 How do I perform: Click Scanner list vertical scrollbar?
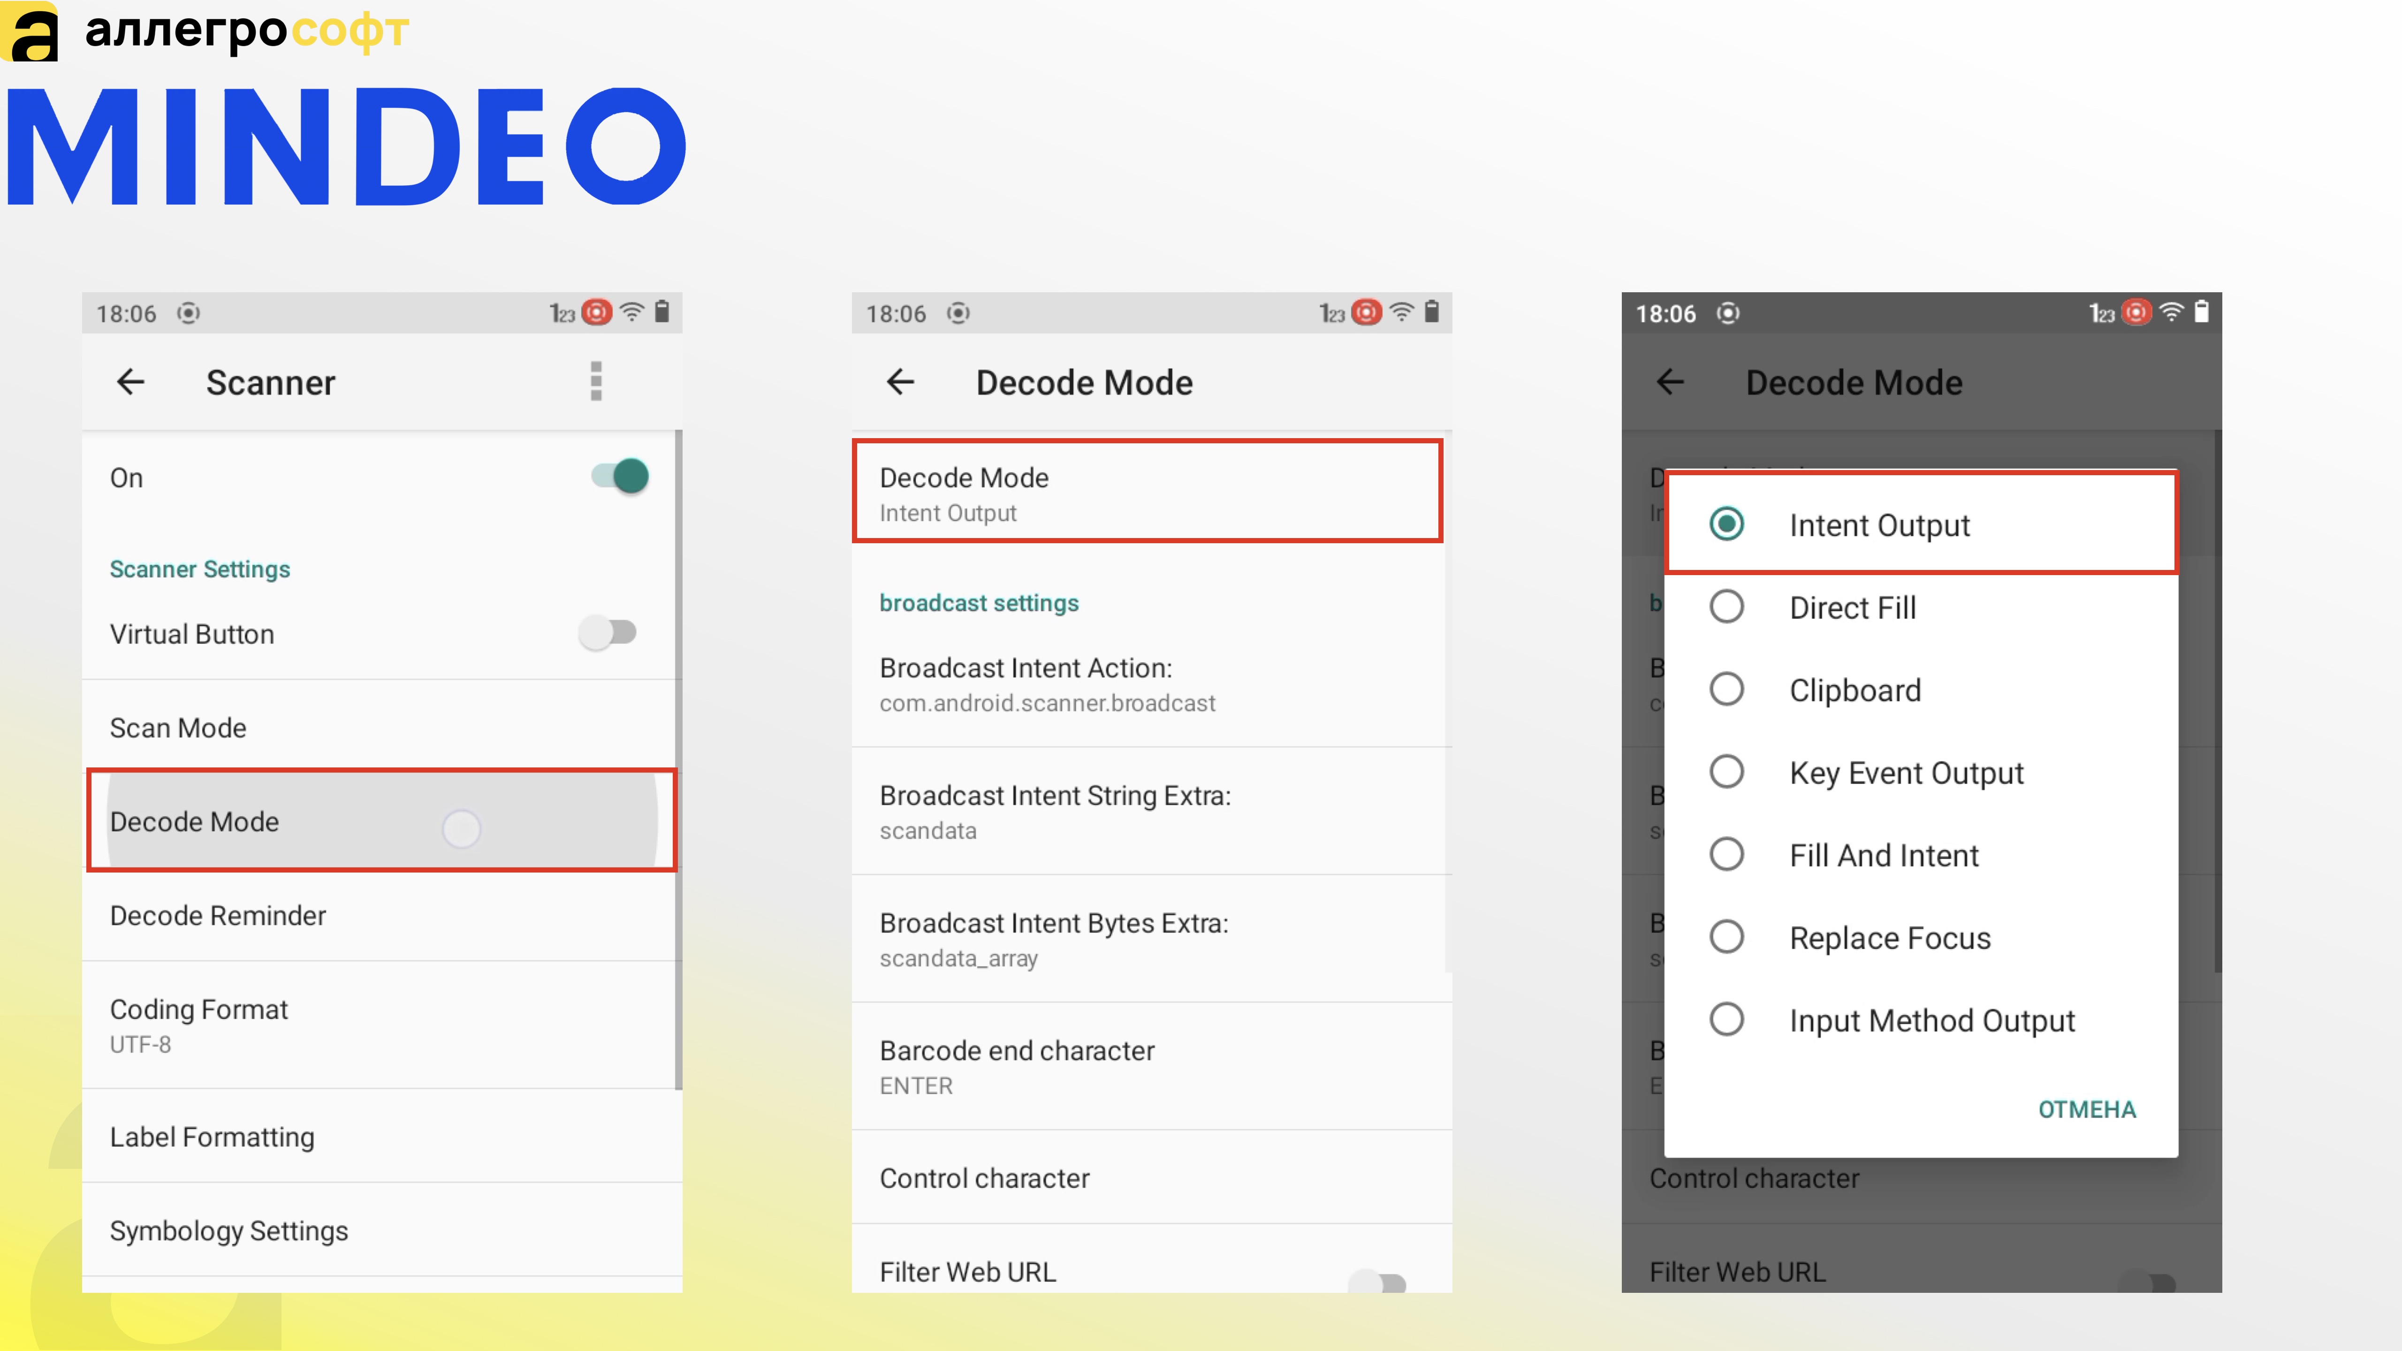pyautogui.click(x=678, y=759)
